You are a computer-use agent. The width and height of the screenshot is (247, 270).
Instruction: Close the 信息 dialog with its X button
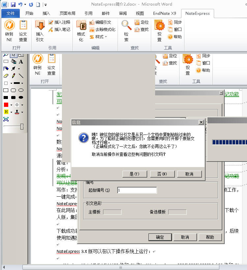tap(201, 122)
